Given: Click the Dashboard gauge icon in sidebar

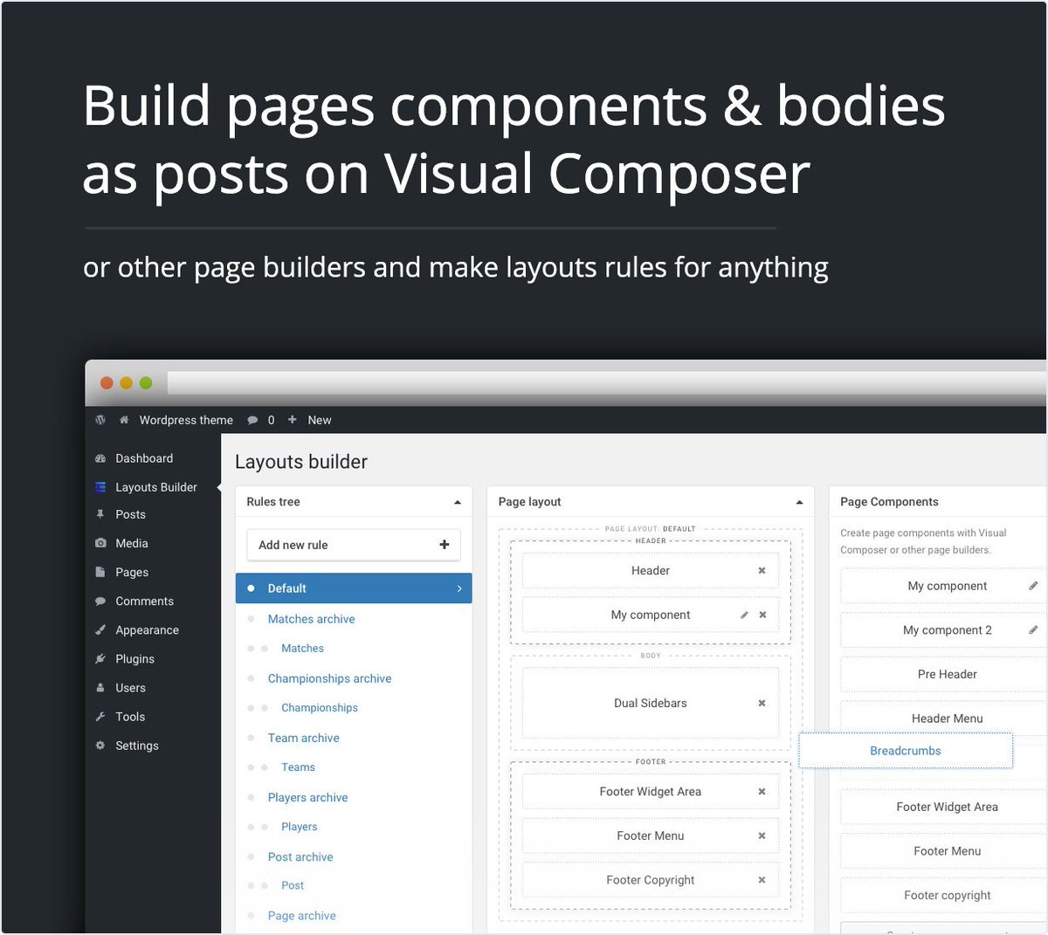Looking at the screenshot, I should [100, 458].
